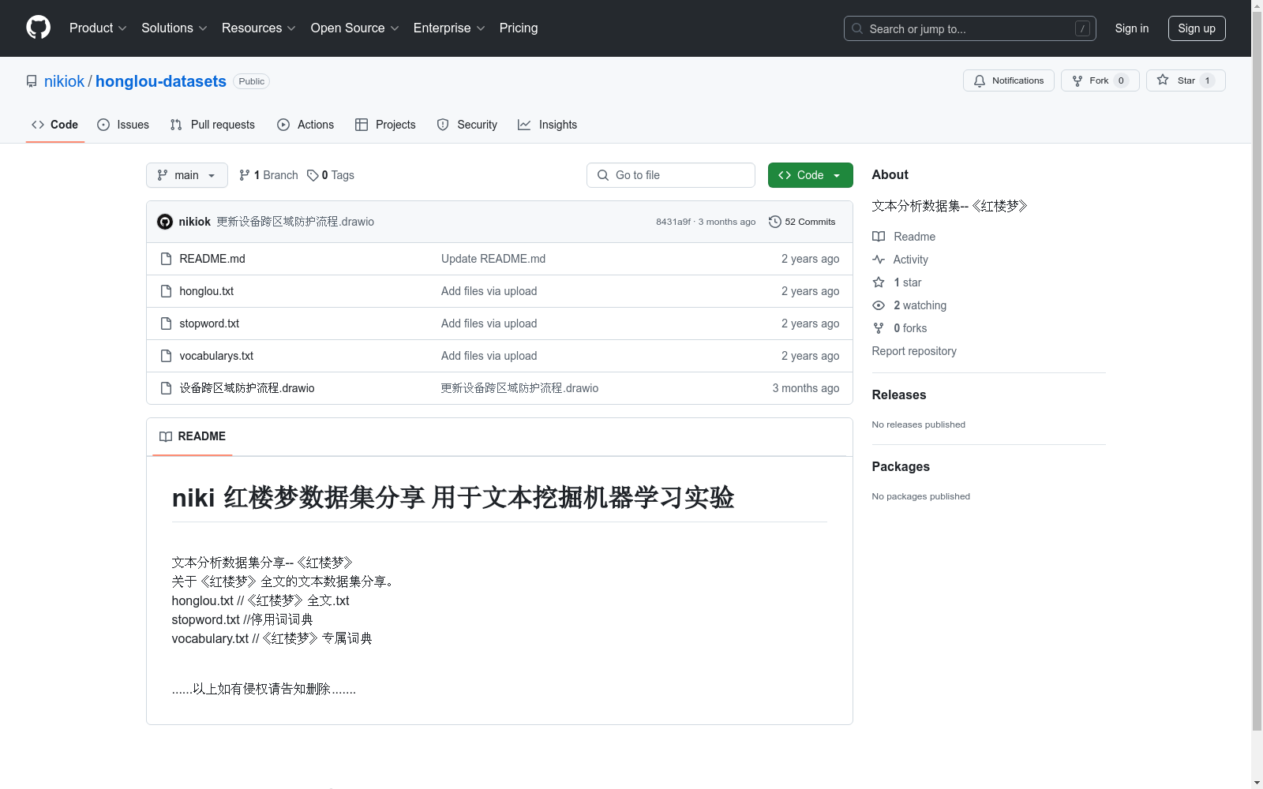Viewport: 1263px width, 789px height.
Task: Expand the Solutions menu
Action: [x=174, y=28]
